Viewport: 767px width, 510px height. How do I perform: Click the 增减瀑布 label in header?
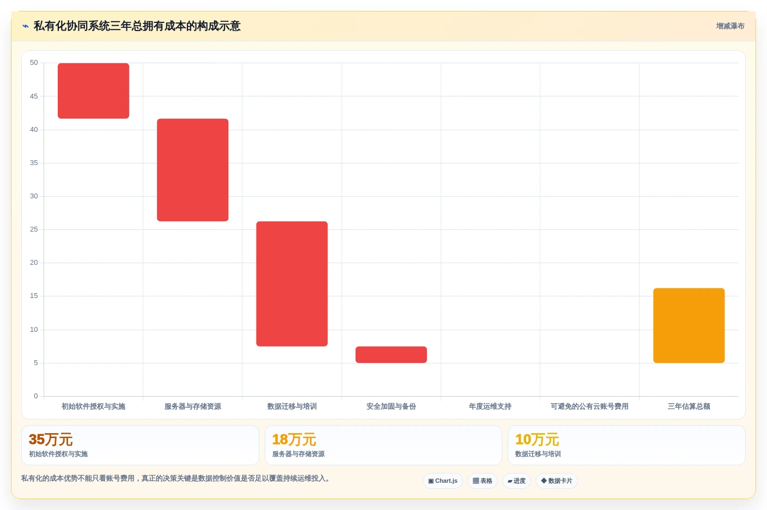[x=730, y=26]
